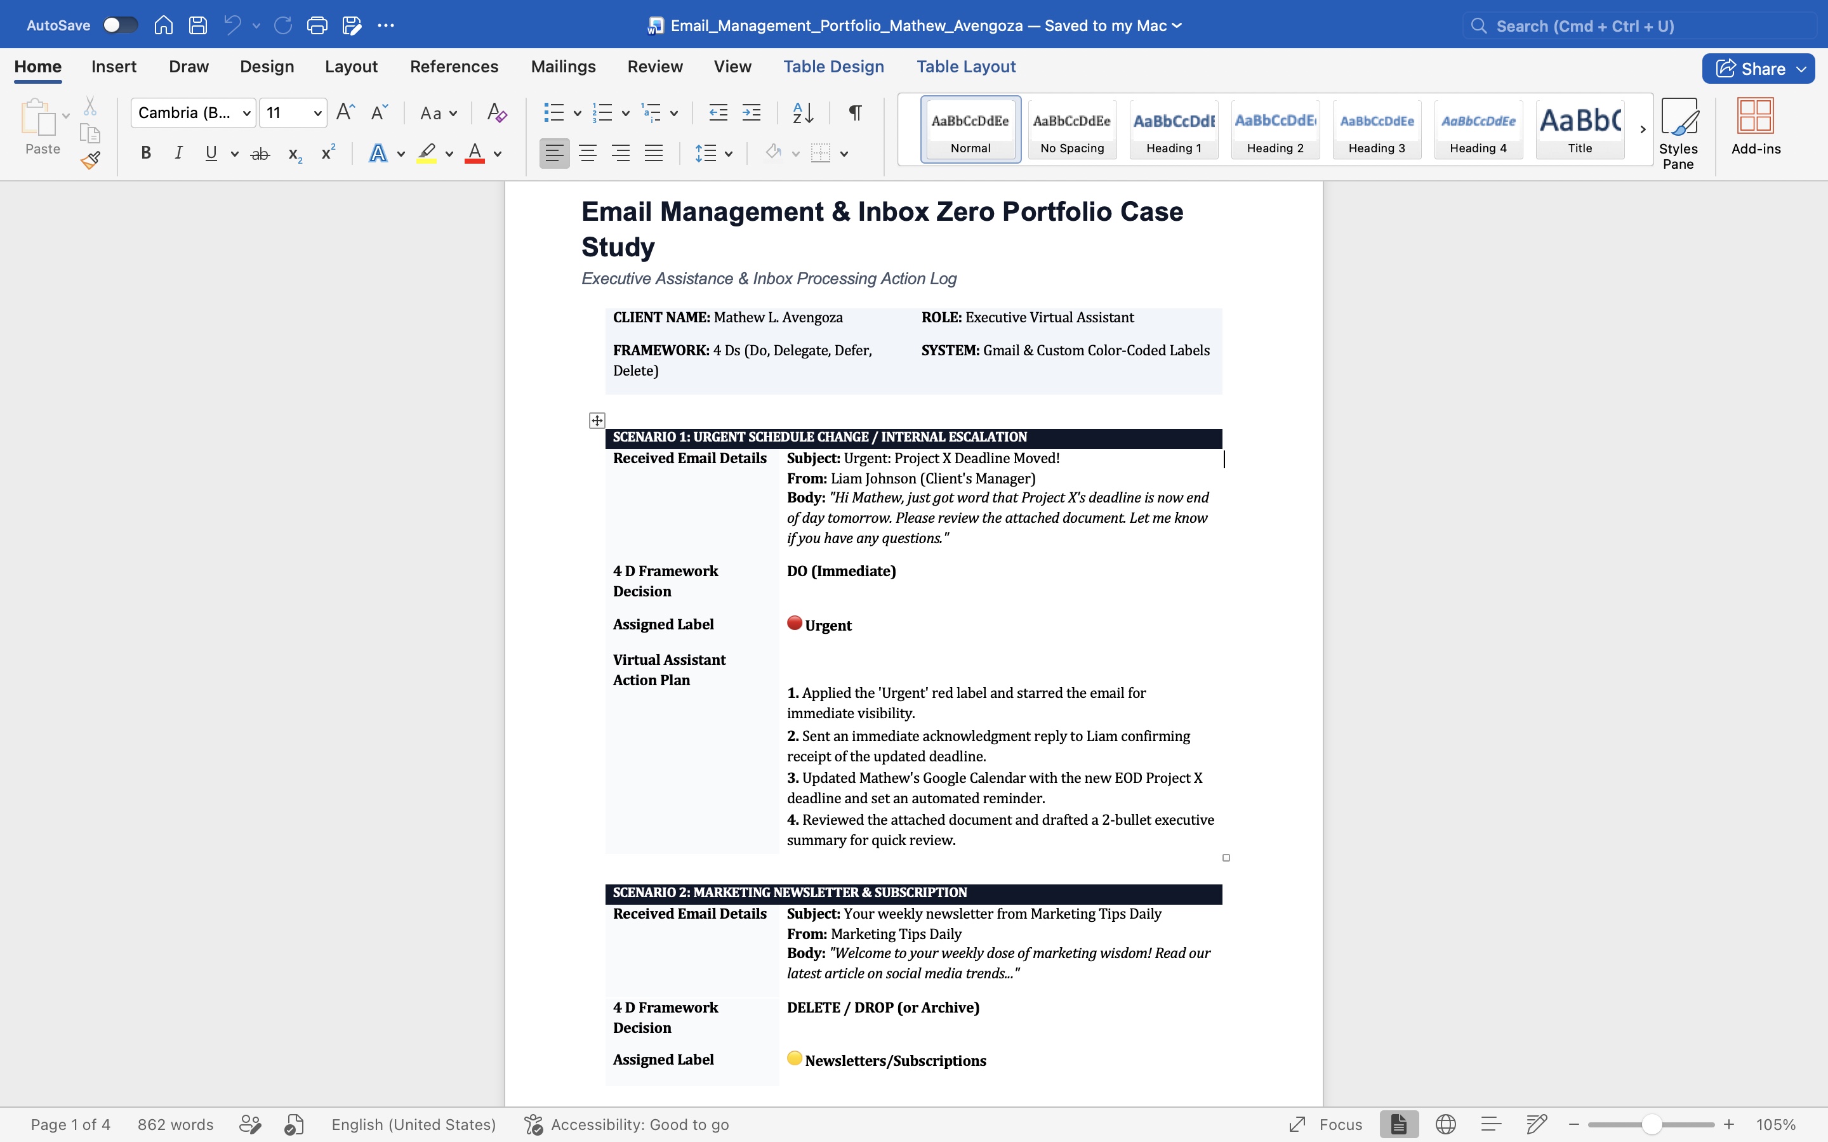Image resolution: width=1828 pixels, height=1142 pixels.
Task: Expand the line spacing dropdown
Action: [728, 154]
